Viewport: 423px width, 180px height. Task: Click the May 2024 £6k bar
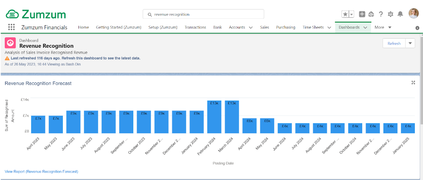(267, 126)
